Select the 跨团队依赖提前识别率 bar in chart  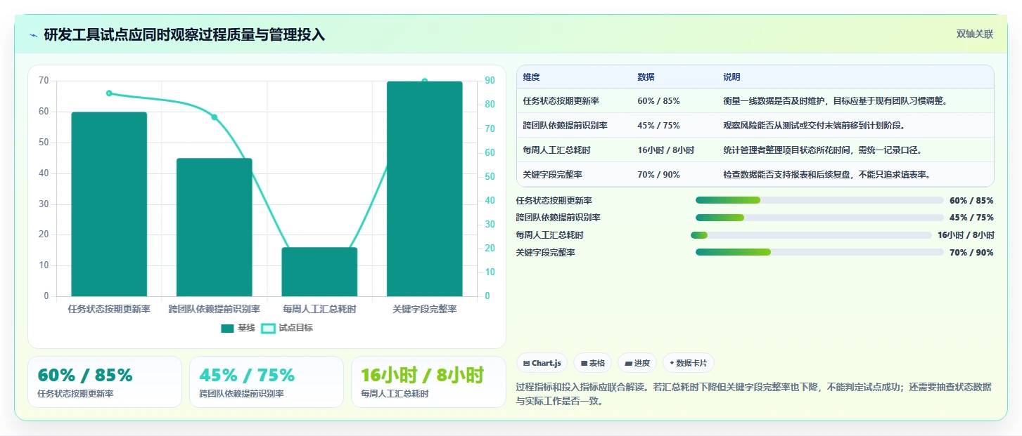coord(214,227)
